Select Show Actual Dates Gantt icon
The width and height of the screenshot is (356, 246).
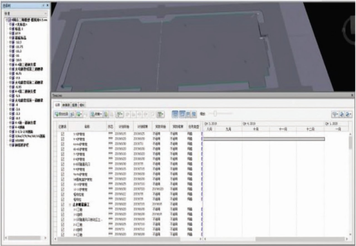tap(188, 114)
